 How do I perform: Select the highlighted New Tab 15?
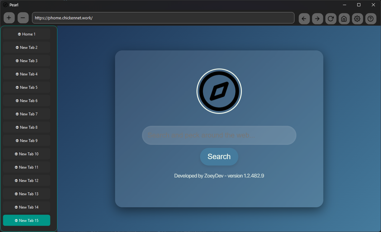click(x=26, y=220)
